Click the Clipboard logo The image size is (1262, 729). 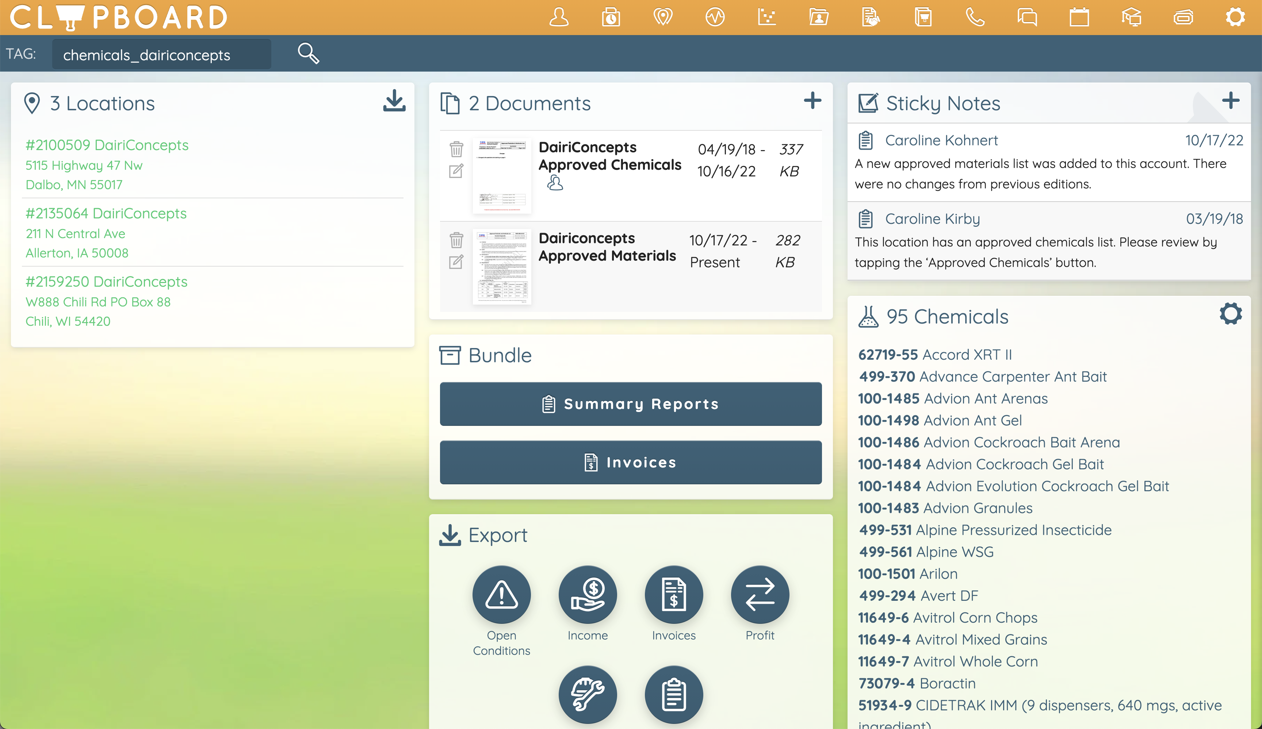pos(119,17)
